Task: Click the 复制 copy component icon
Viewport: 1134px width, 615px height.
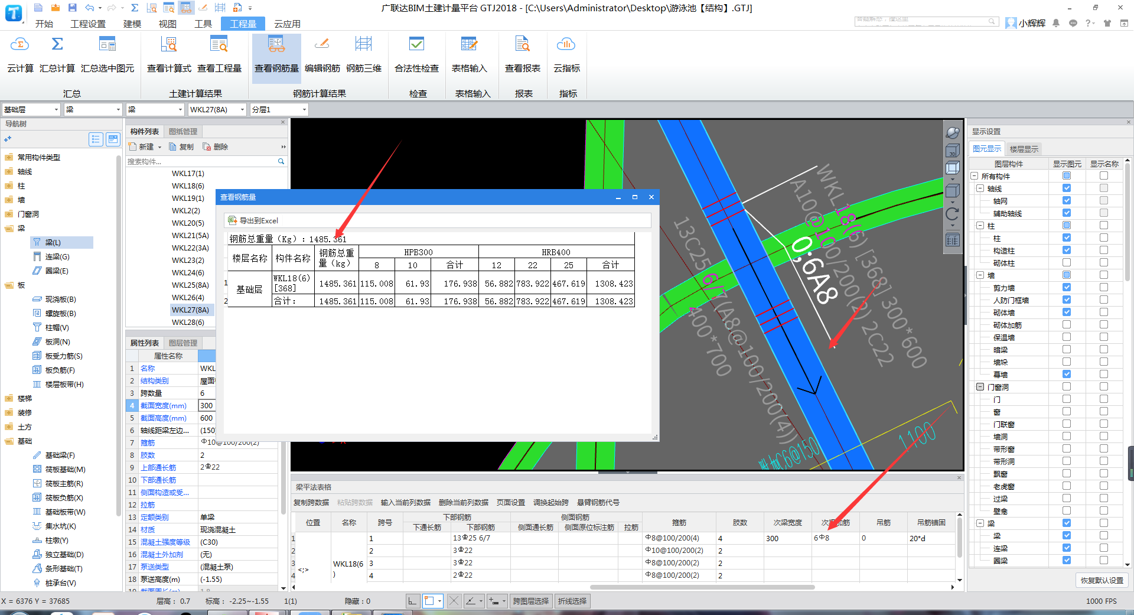Action: 173,147
